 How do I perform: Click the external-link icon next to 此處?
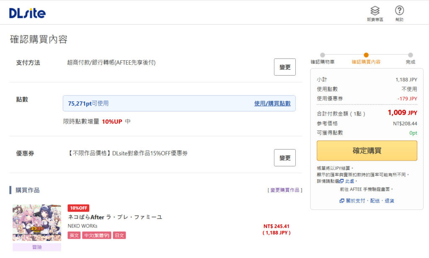click(341, 181)
